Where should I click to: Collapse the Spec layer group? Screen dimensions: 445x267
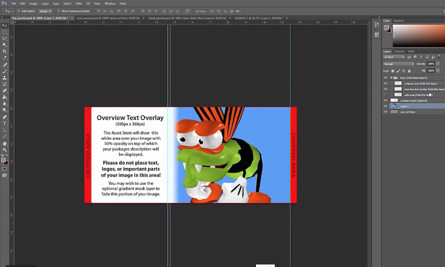click(x=391, y=77)
